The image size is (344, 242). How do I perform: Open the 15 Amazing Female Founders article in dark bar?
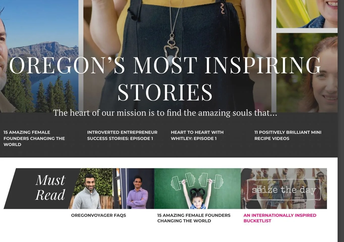tap(34, 138)
